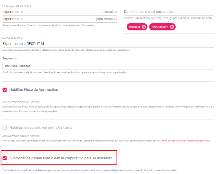This screenshot has width=218, height=174.
Task: Select the experimente field ending in .jobs.recrut.ai
Action: pyautogui.click(x=60, y=19)
